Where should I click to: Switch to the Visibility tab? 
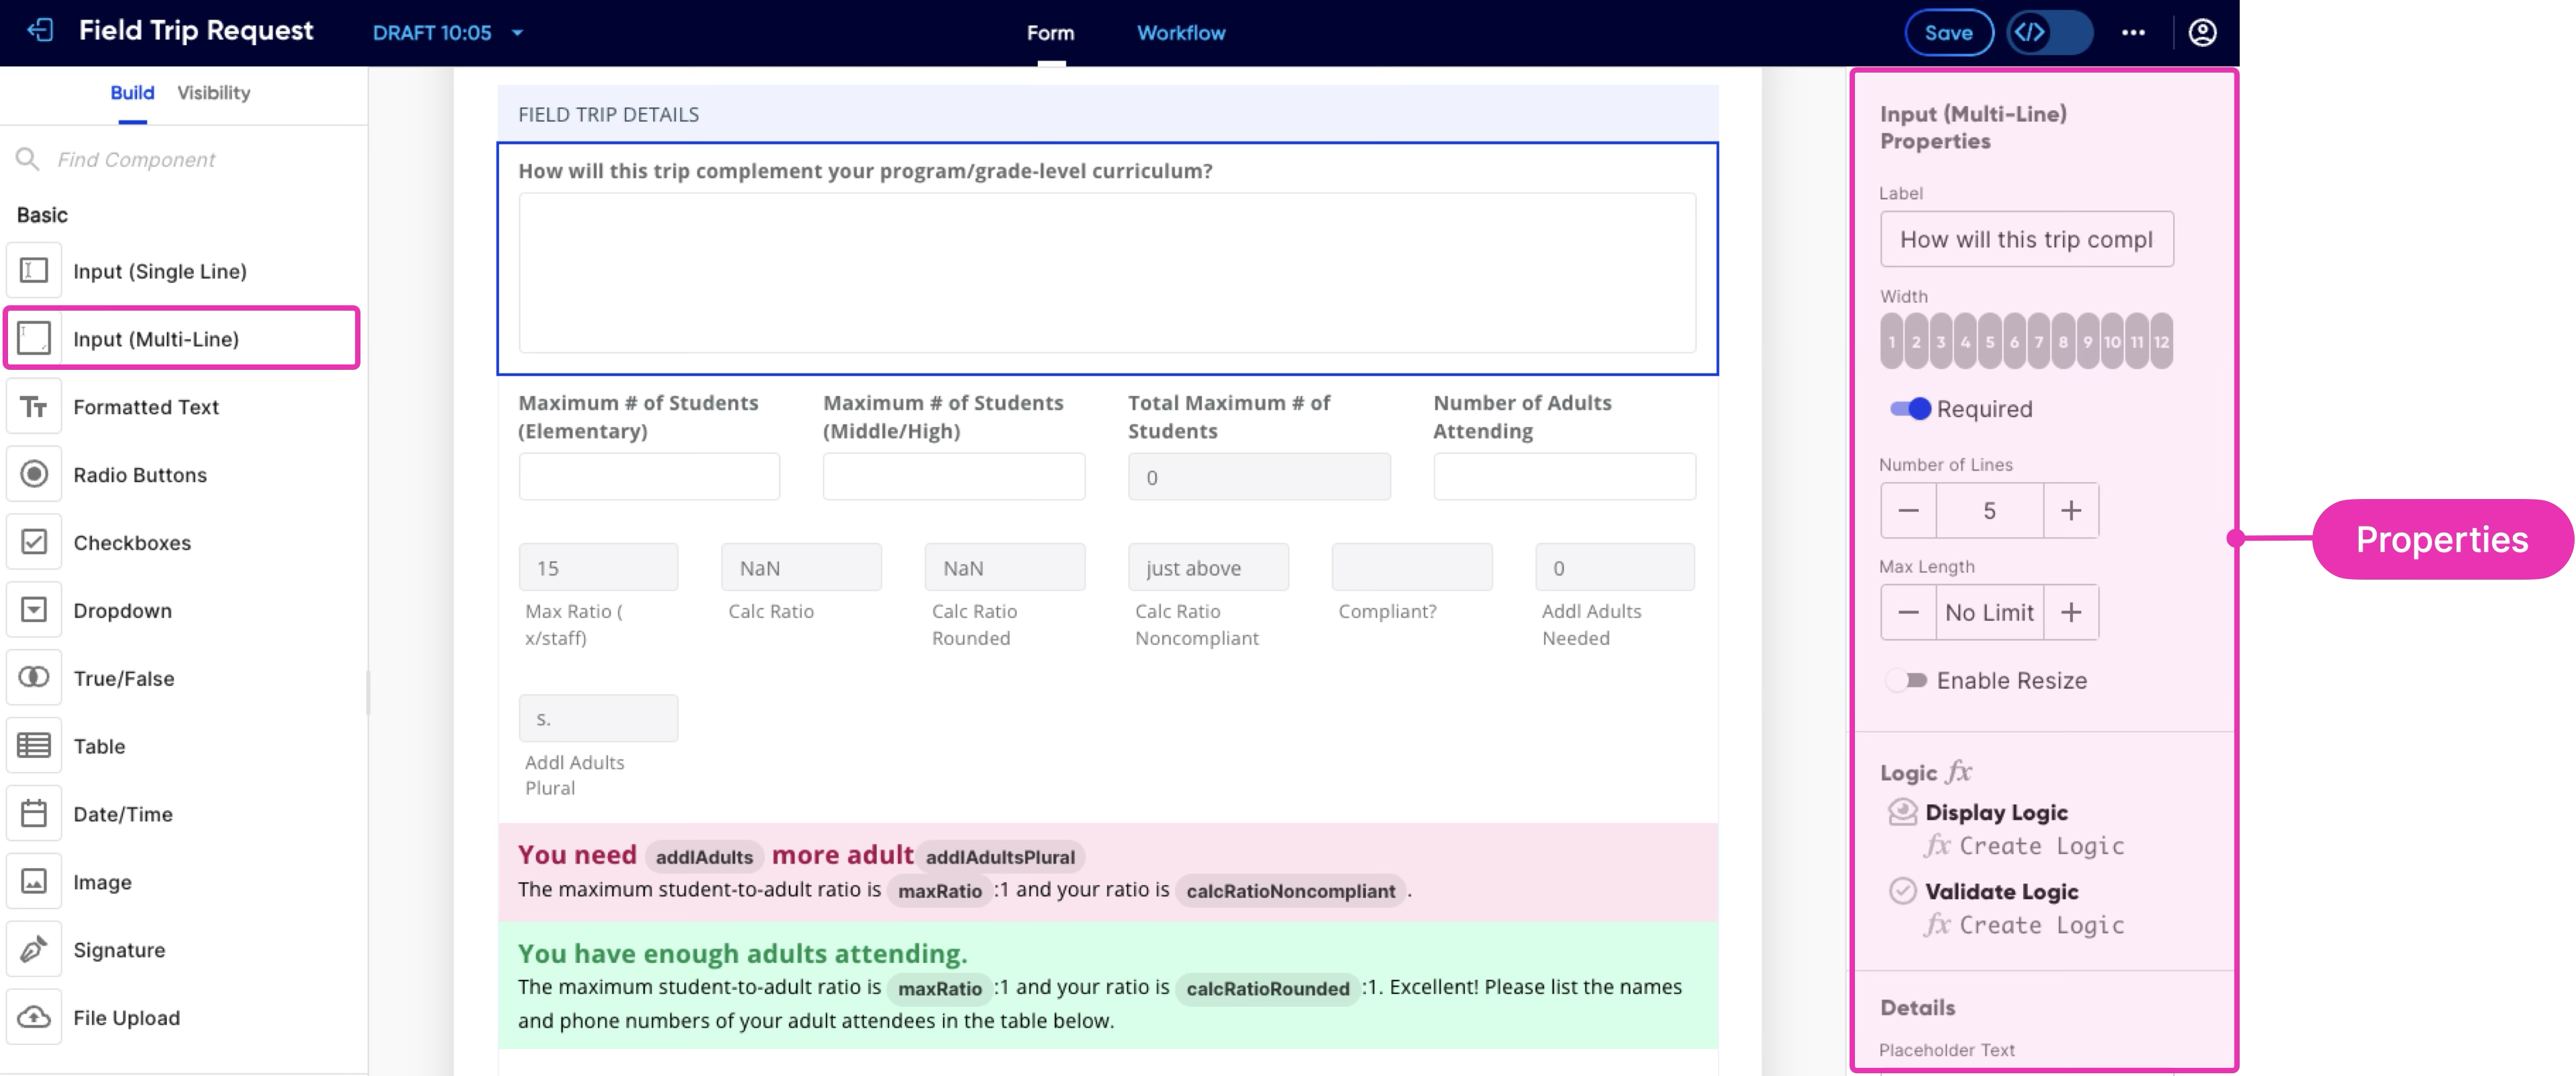click(213, 92)
